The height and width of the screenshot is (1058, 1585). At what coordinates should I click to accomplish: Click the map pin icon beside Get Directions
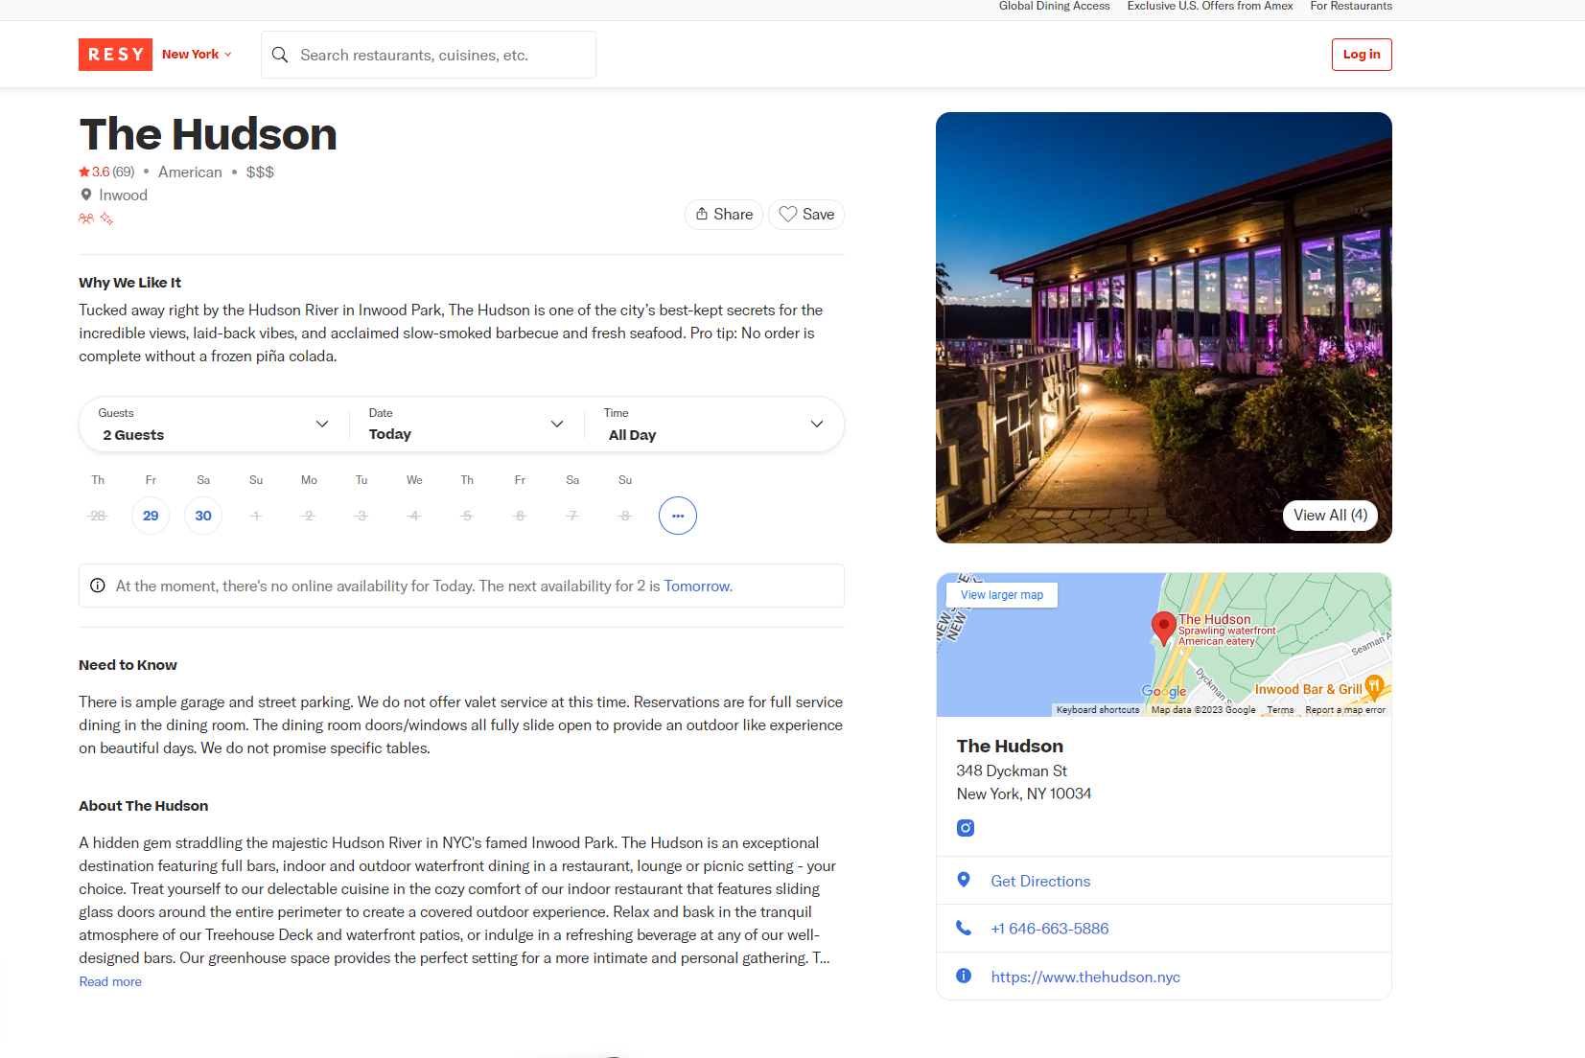964,880
